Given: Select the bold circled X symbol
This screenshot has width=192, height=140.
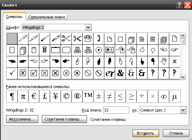Looking at the screenshot, I should pos(77,73).
